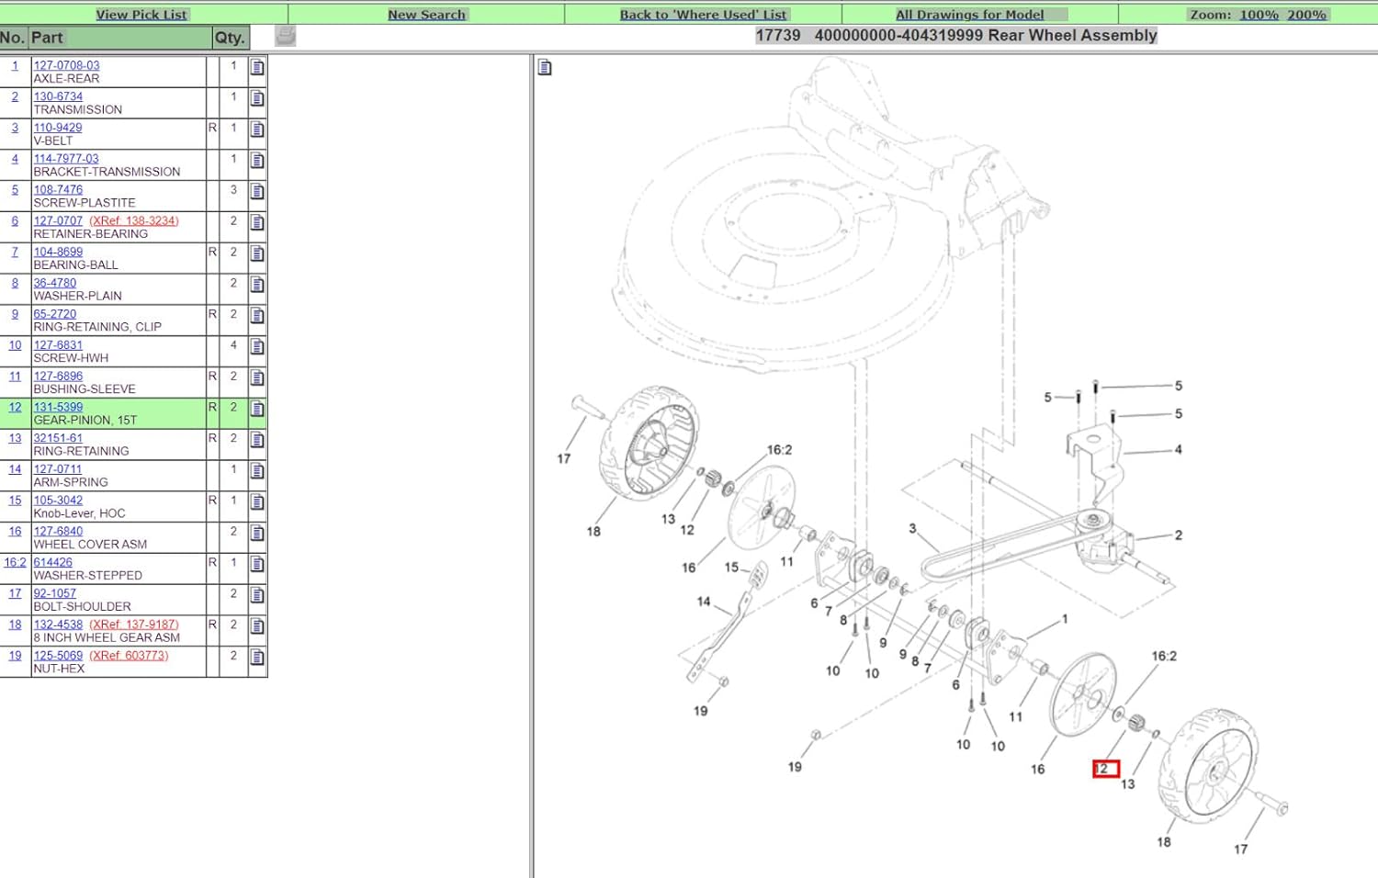
Task: Set zoom to 100%
Action: pos(1259,15)
